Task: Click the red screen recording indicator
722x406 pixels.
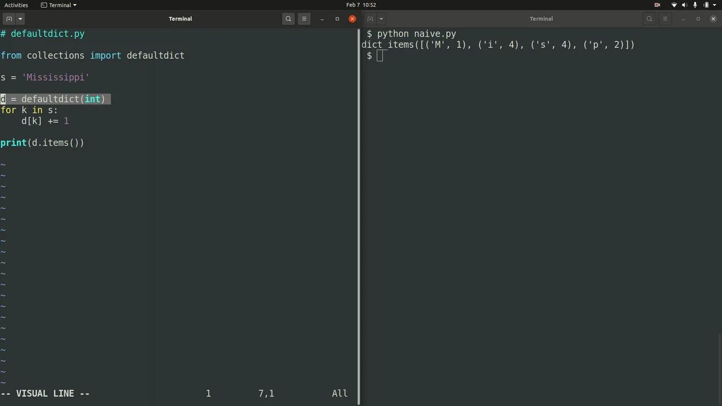Action: tap(657, 5)
